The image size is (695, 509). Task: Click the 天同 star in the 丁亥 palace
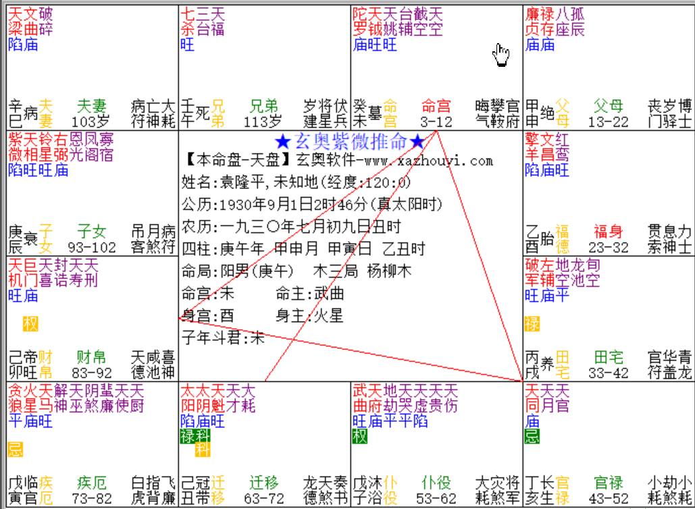coord(532,398)
